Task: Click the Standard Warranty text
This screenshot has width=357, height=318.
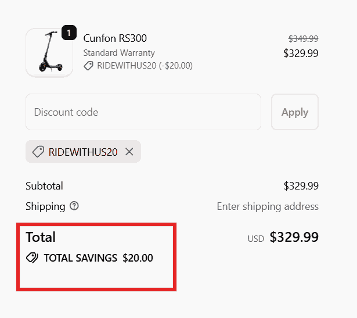Action: pyautogui.click(x=119, y=53)
